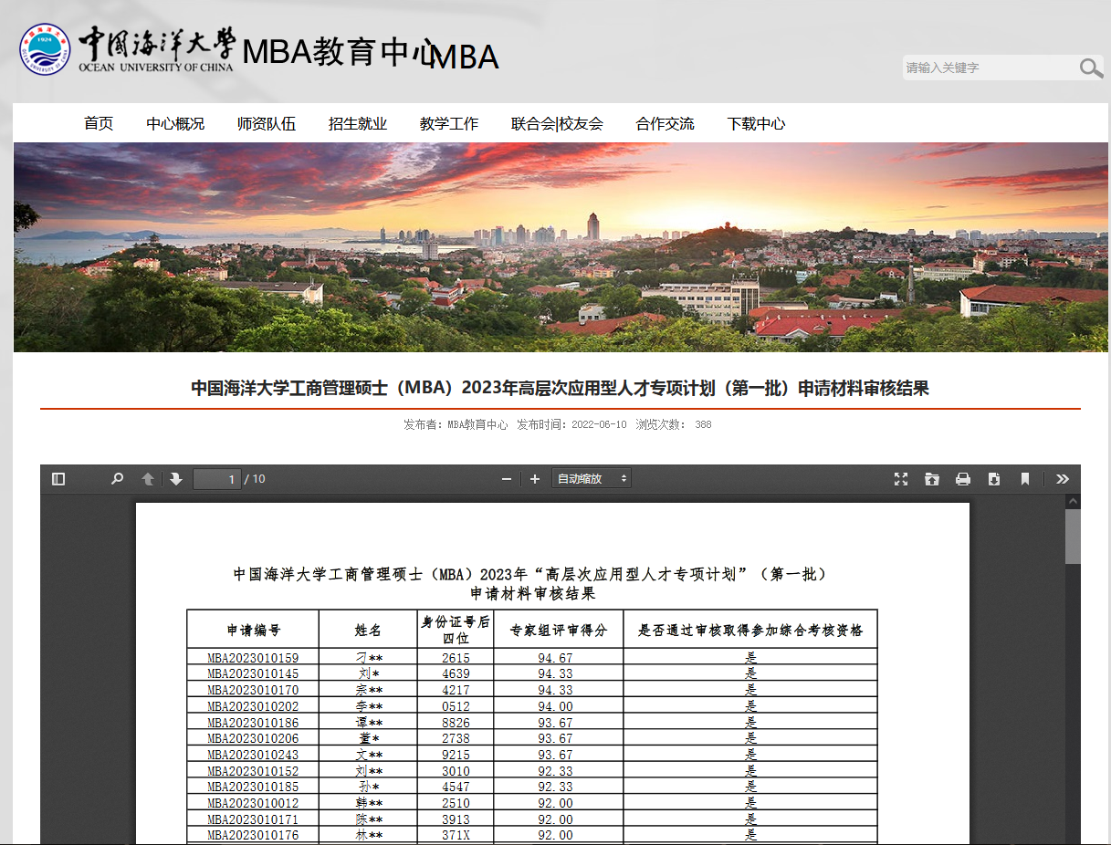This screenshot has width=1111, height=845.
Task: Click the Qingdao sunset banner image
Action: pos(561,247)
